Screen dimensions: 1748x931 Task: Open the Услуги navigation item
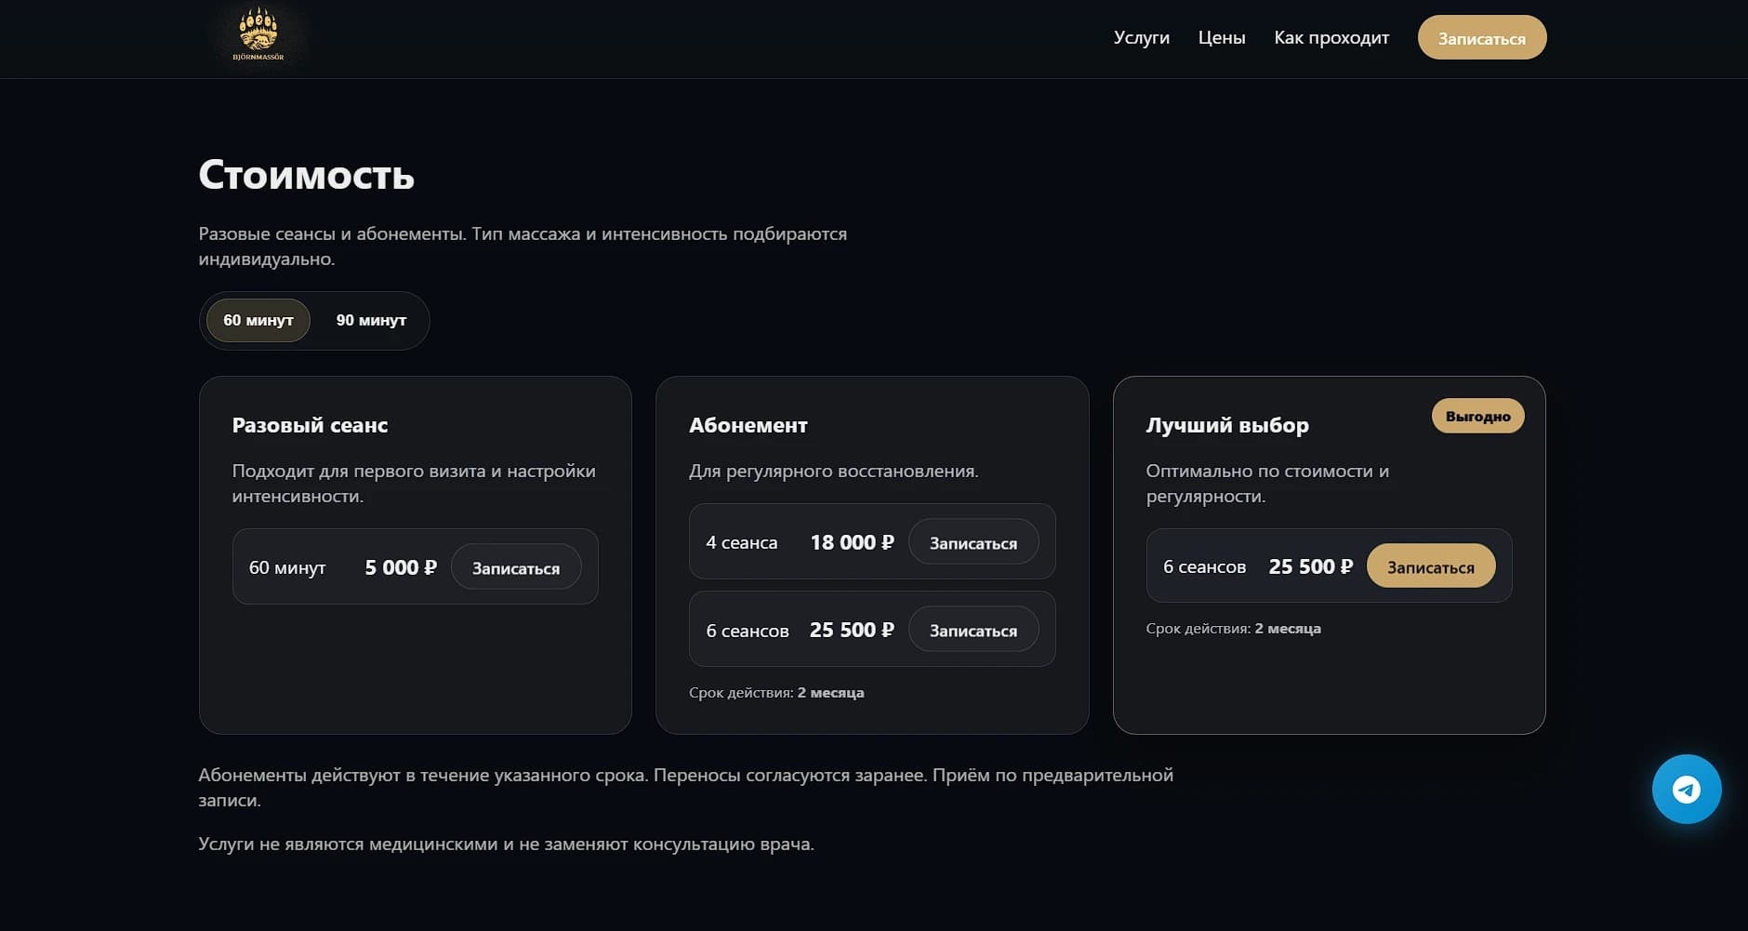1141,38
